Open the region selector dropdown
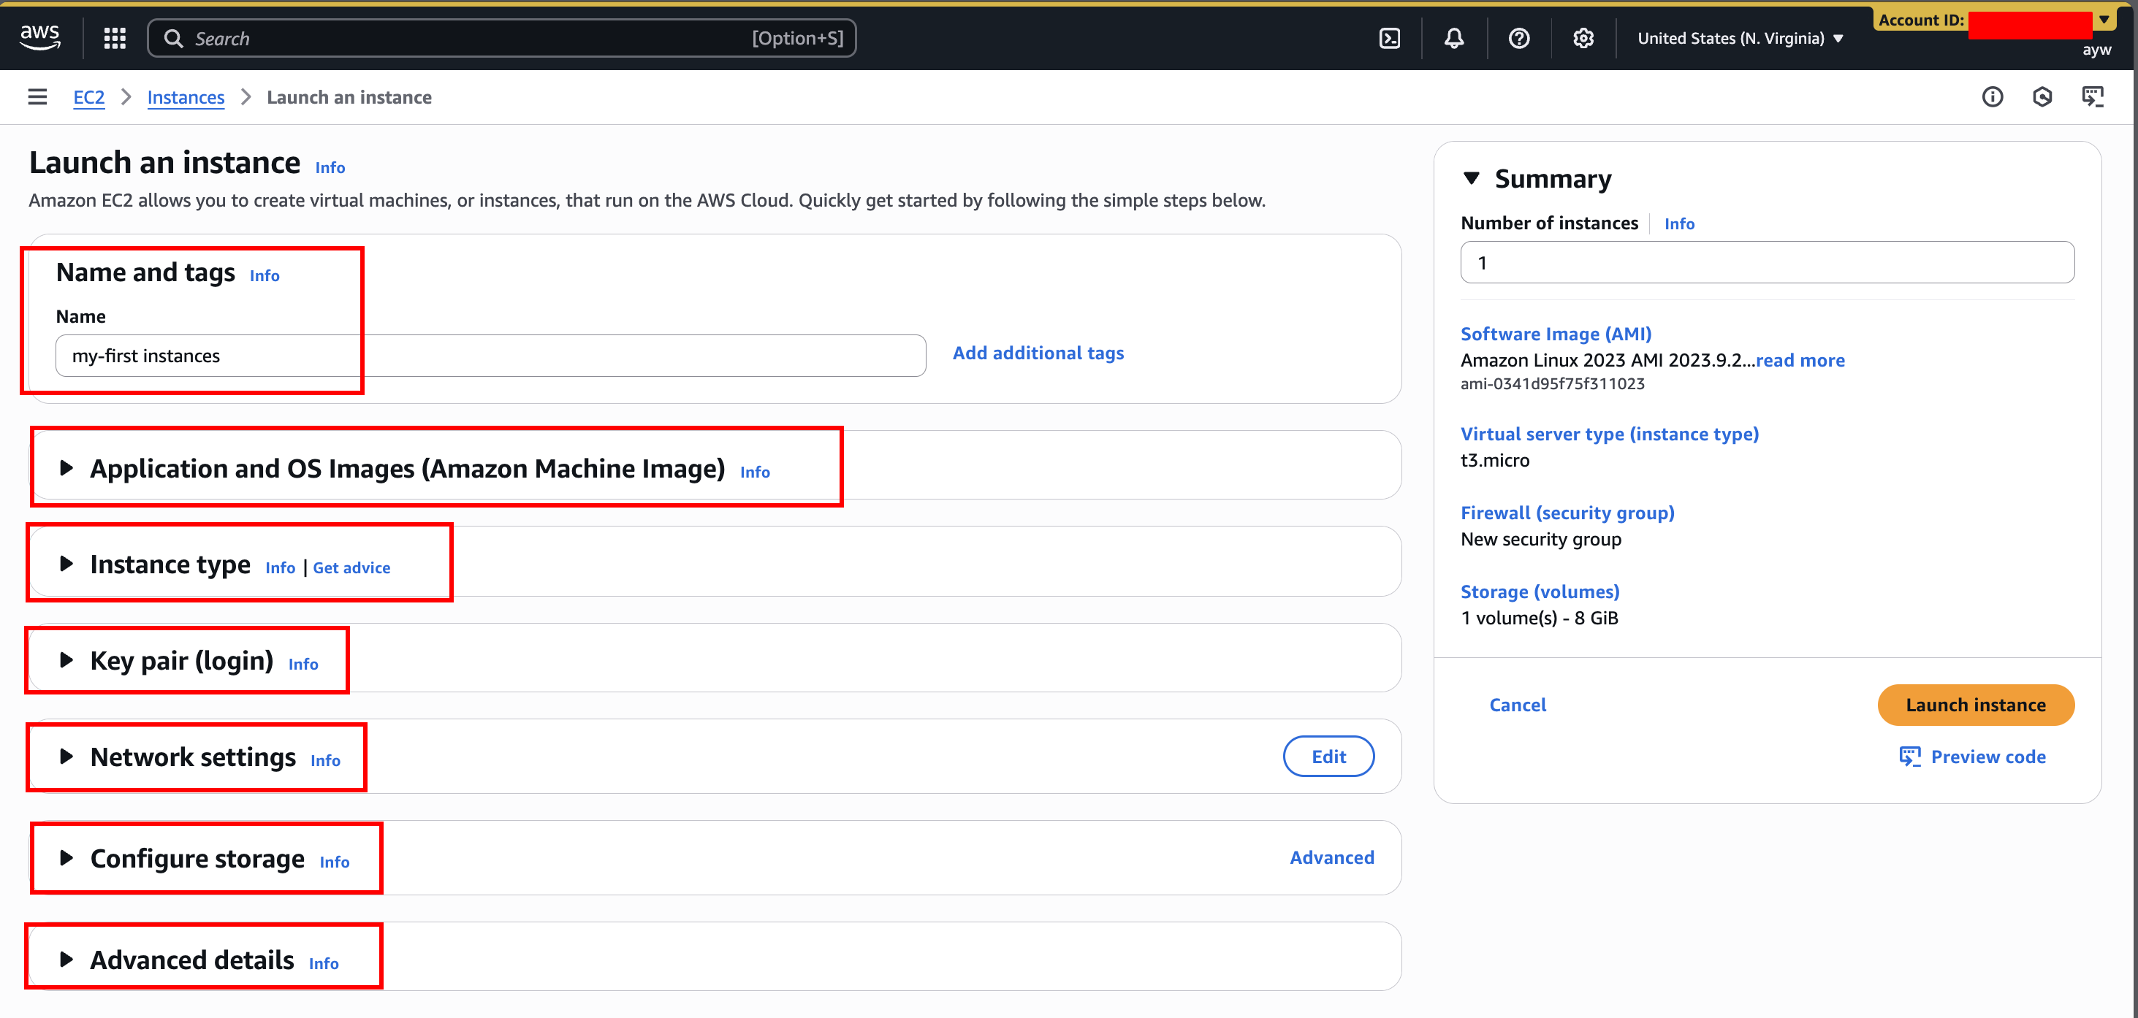 click(x=1740, y=37)
